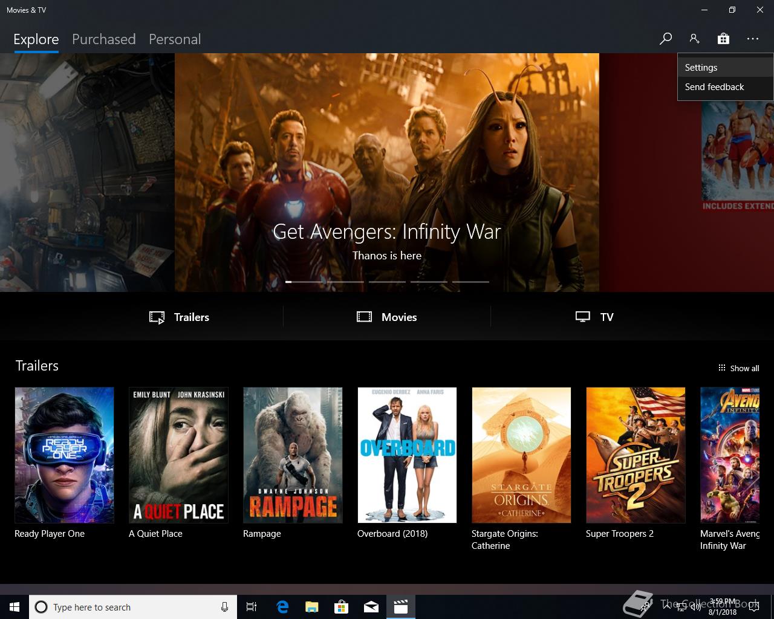The height and width of the screenshot is (619, 774).
Task: Click the Super Troopers 2 title text
Action: point(620,534)
